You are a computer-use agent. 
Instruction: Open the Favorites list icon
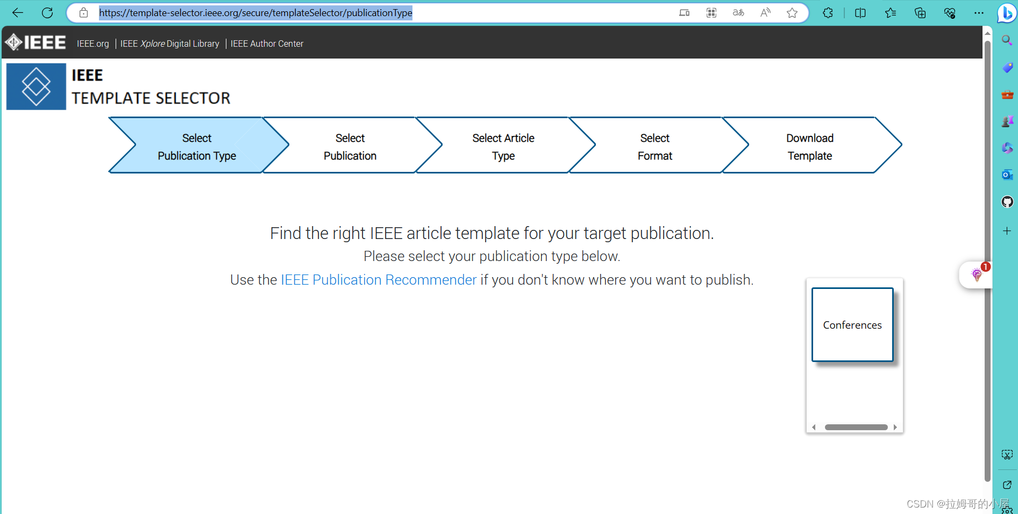pos(891,13)
